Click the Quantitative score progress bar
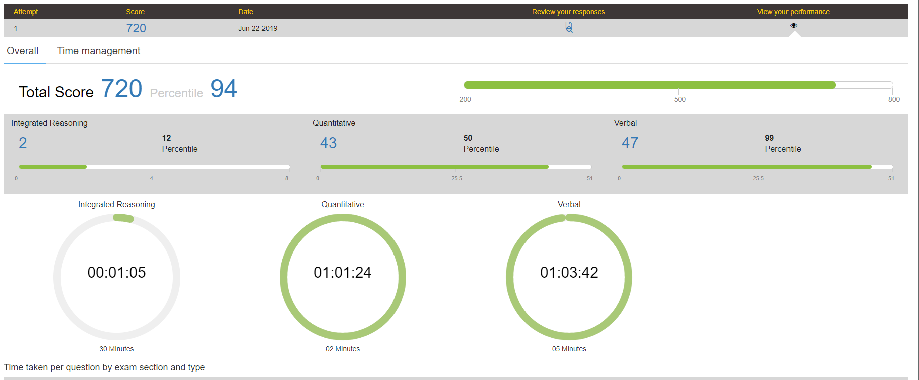The width and height of the screenshot is (919, 380). pyautogui.click(x=456, y=167)
